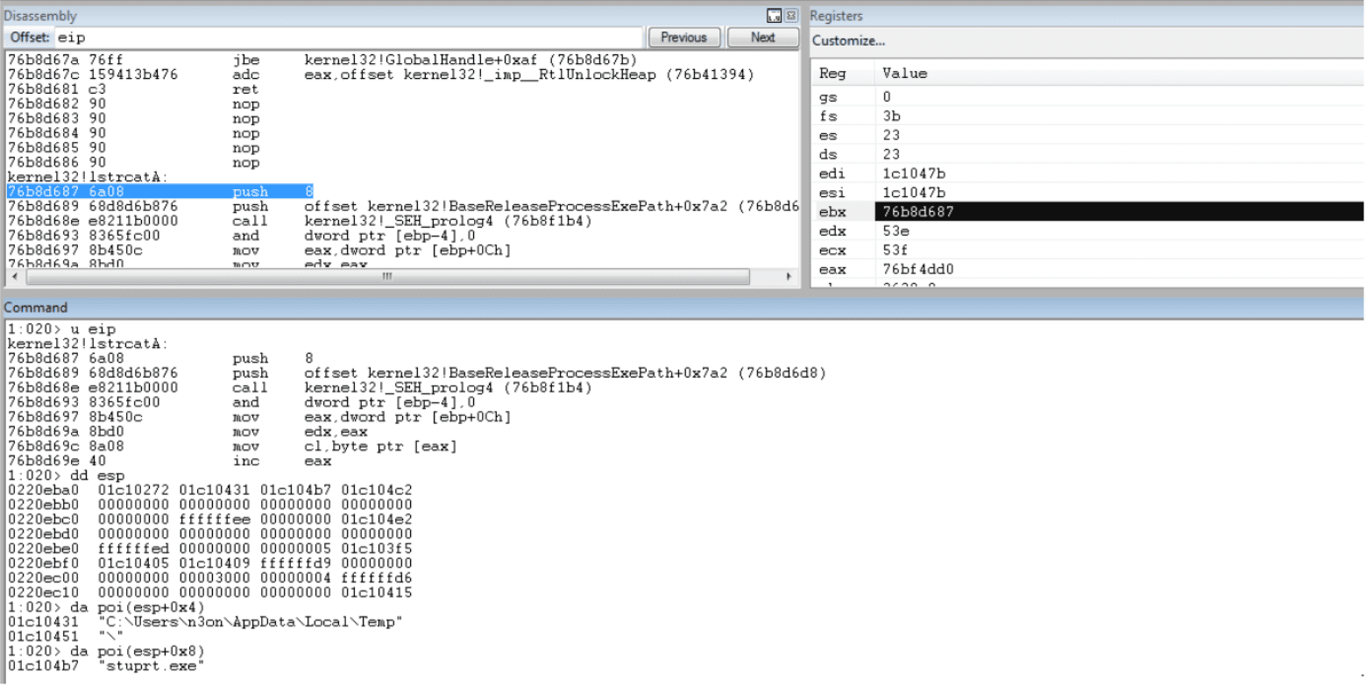The height and width of the screenshot is (686, 1366).
Task: Click the Previous button in Disassembly
Action: point(683,38)
